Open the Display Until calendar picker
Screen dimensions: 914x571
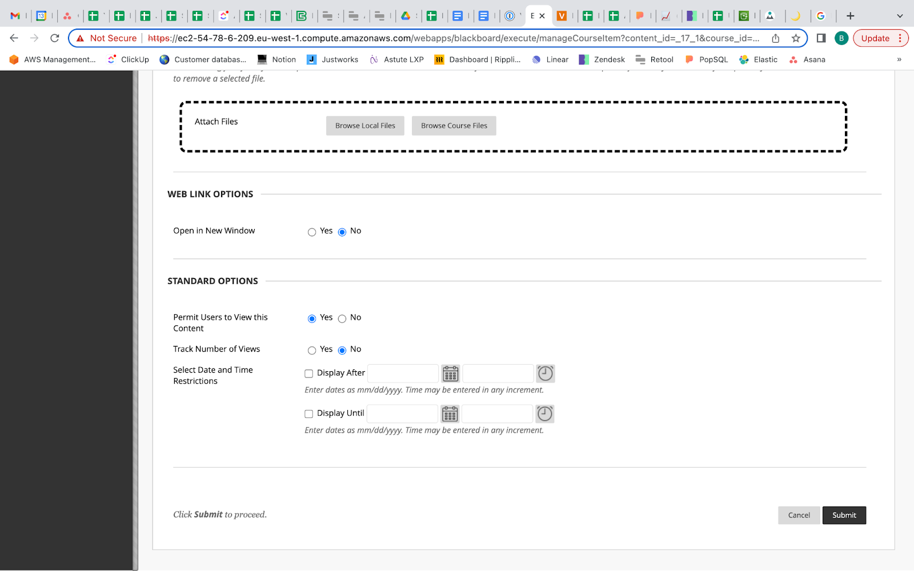pos(450,414)
